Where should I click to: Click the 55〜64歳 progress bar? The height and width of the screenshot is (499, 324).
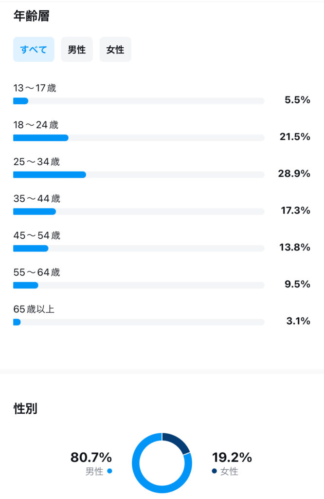(x=139, y=285)
